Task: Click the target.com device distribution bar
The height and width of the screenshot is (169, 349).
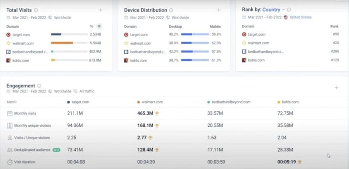Action: pos(195,34)
